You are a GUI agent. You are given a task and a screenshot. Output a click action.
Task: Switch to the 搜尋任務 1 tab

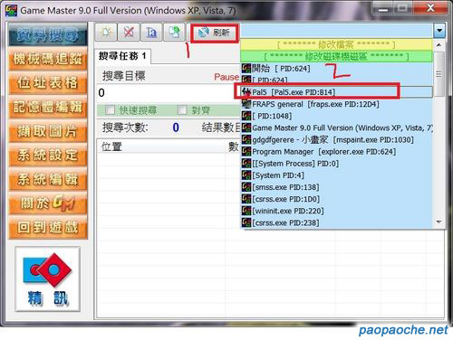pyautogui.click(x=122, y=56)
